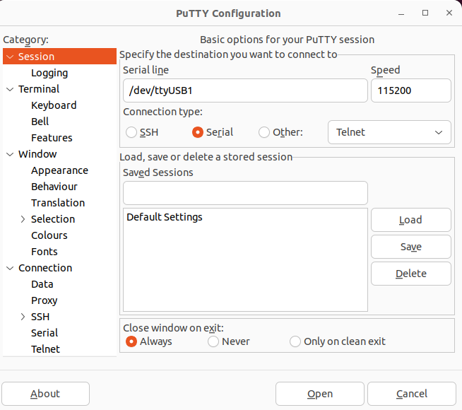Click the Open button to start session
The image size is (462, 410).
click(x=320, y=394)
